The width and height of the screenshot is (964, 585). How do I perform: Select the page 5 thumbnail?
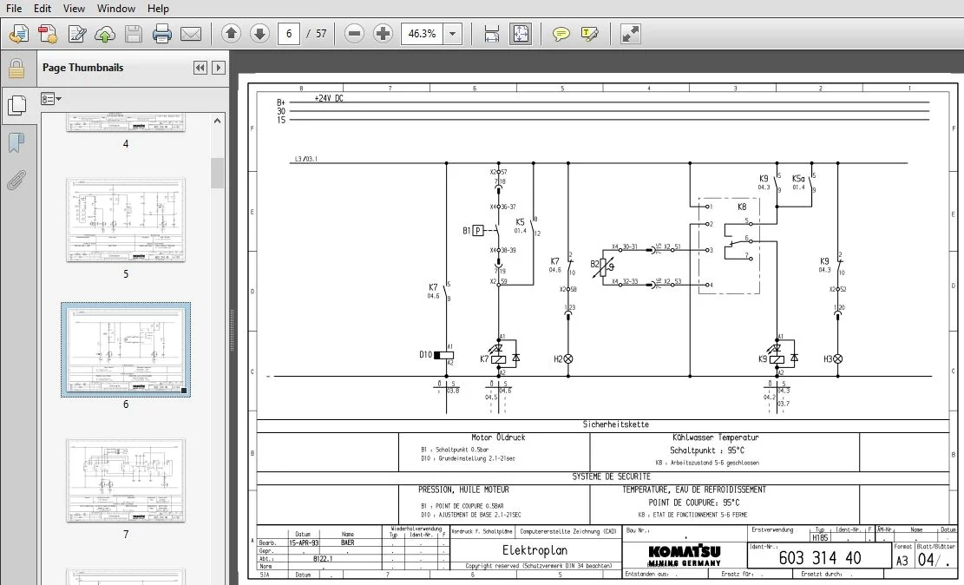tap(126, 220)
